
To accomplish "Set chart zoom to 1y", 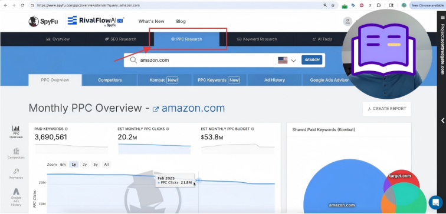I will (x=74, y=165).
